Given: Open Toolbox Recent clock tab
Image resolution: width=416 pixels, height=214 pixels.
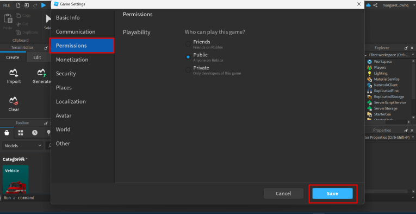Looking at the screenshot, I should tap(35, 133).
